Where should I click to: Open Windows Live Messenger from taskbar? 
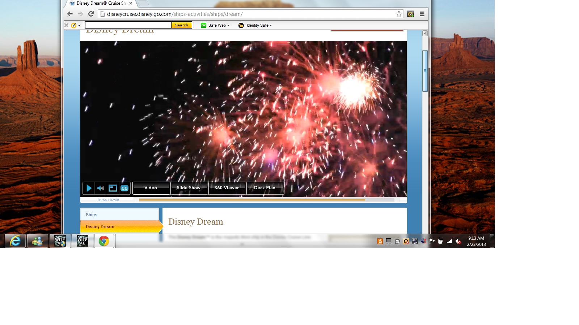(38, 241)
